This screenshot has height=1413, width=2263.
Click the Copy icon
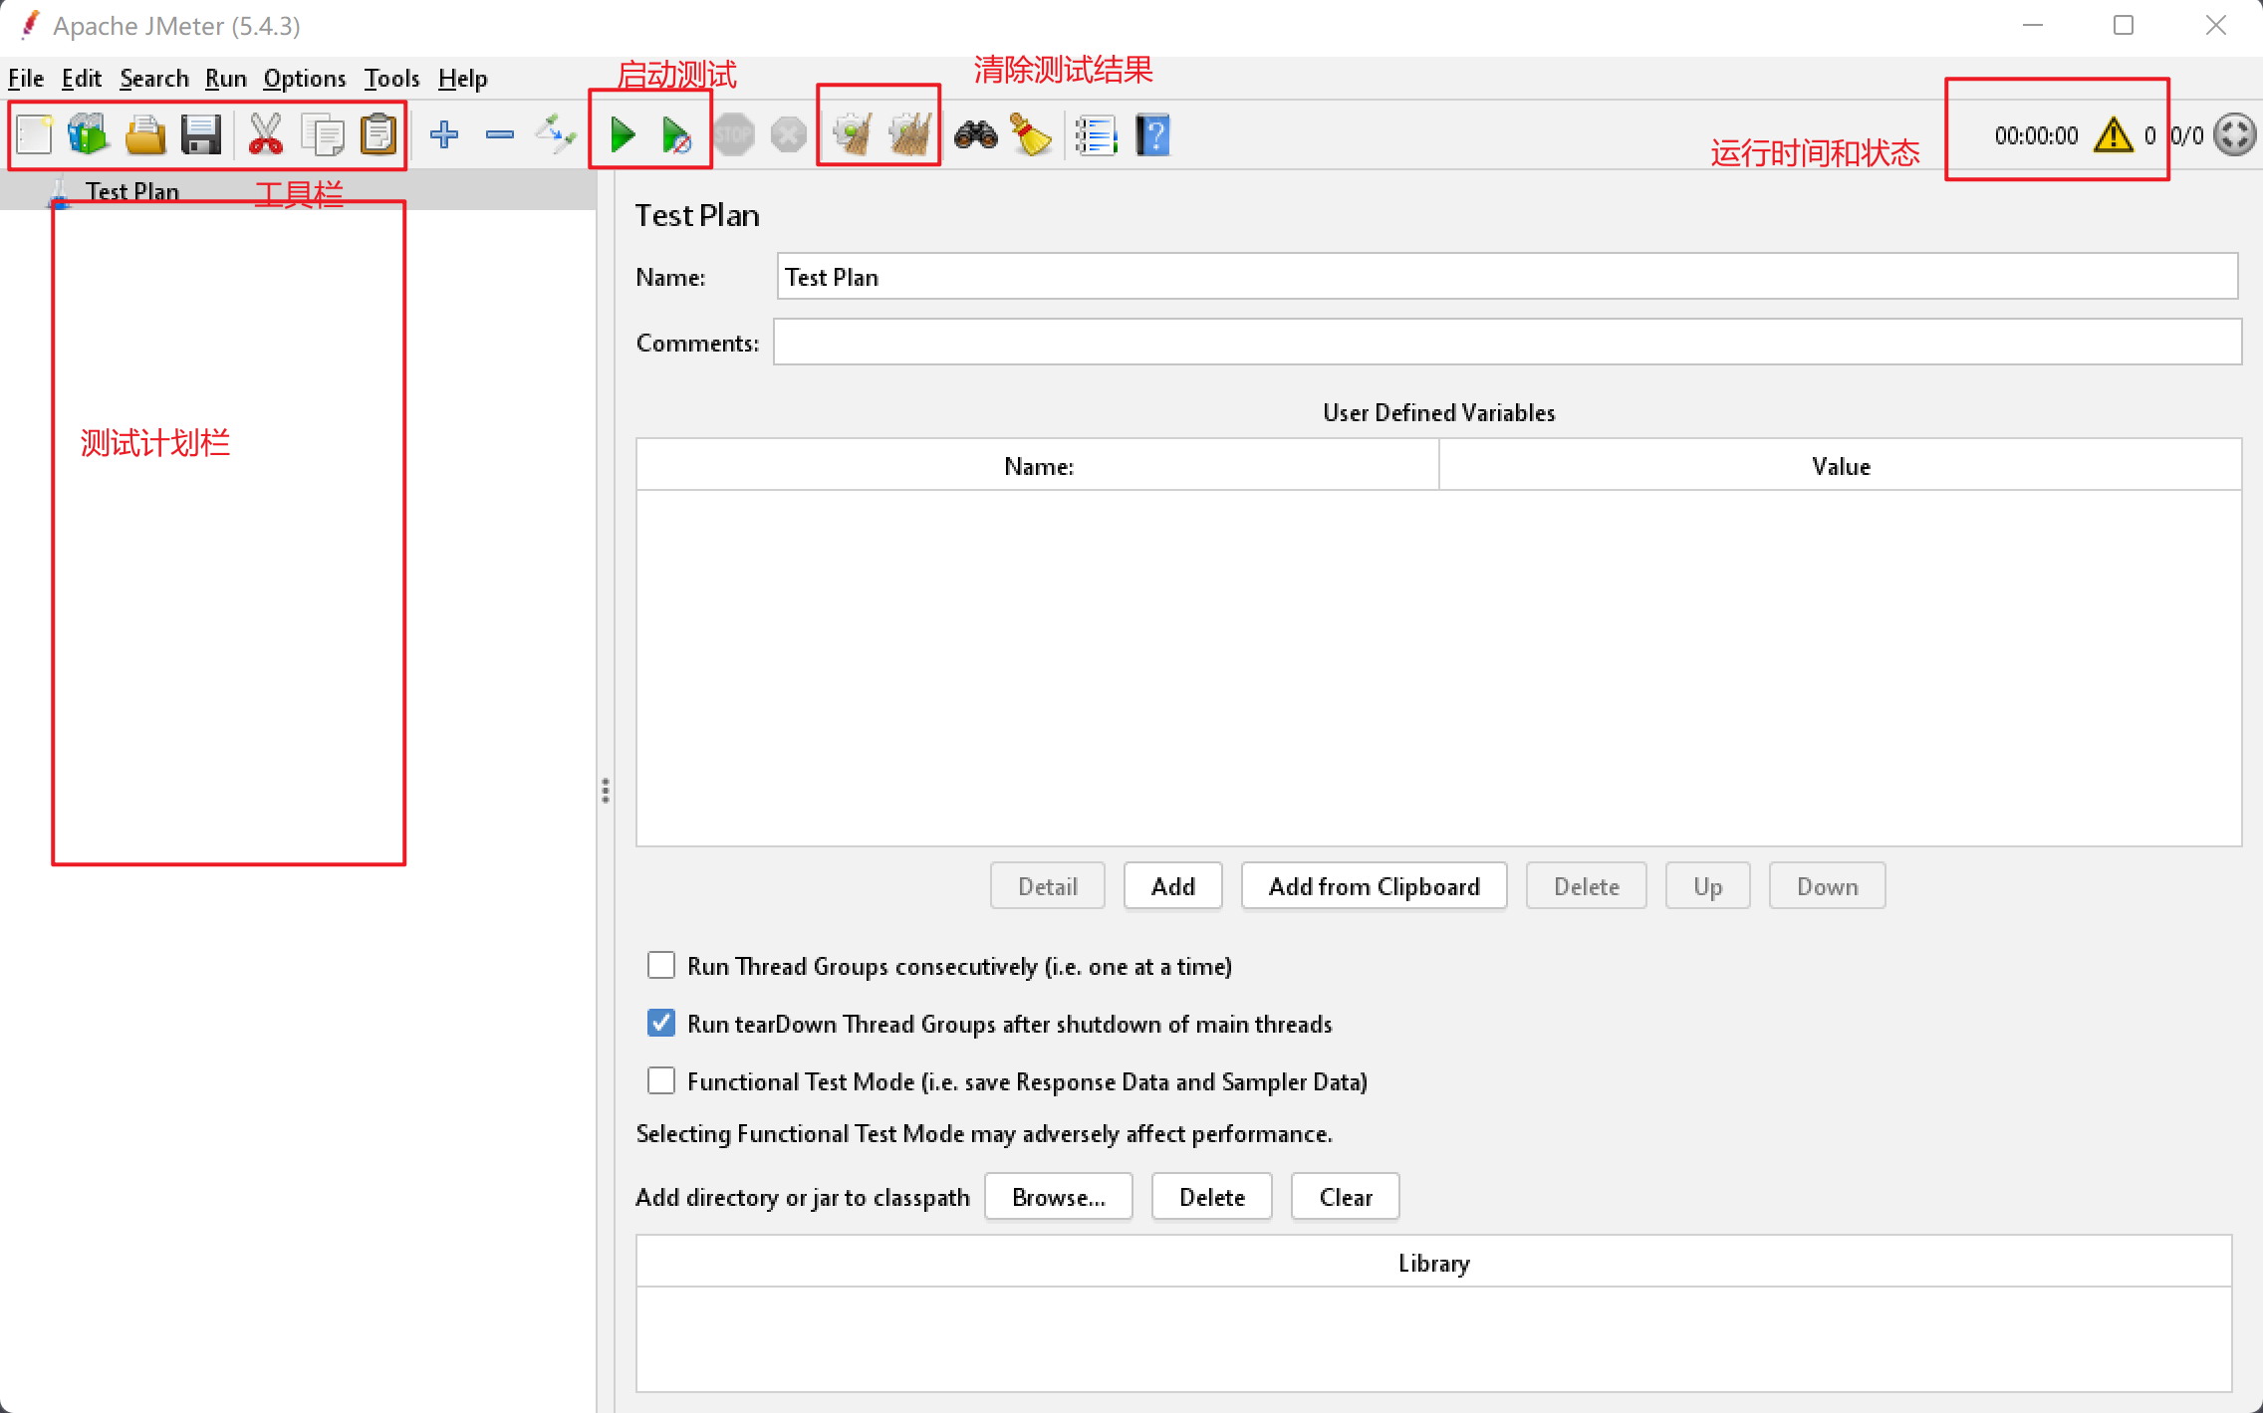(322, 134)
